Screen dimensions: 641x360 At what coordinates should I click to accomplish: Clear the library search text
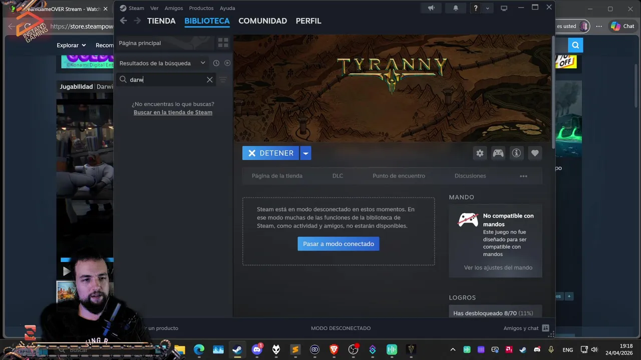(209, 79)
